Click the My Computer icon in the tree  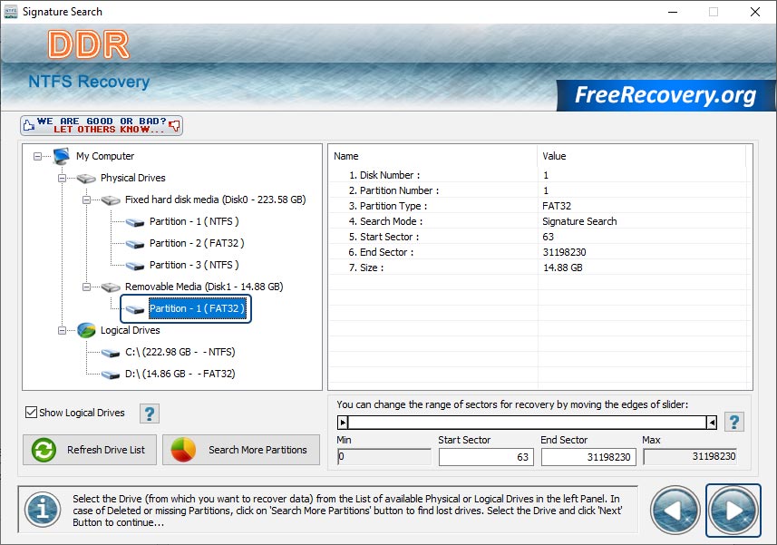(62, 156)
